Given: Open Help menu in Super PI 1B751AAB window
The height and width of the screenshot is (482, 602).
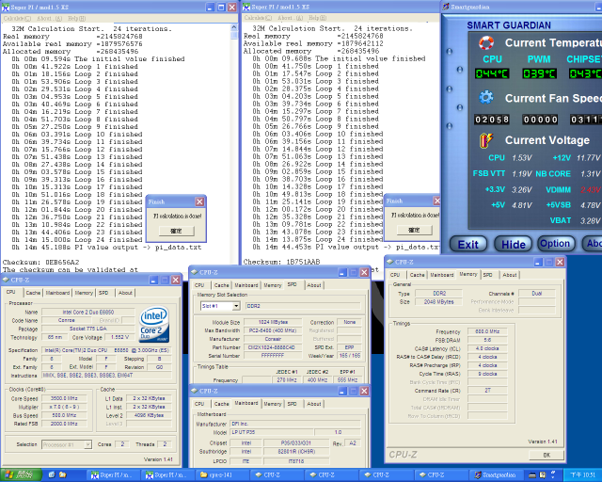Looking at the screenshot, I should pos(318,18).
